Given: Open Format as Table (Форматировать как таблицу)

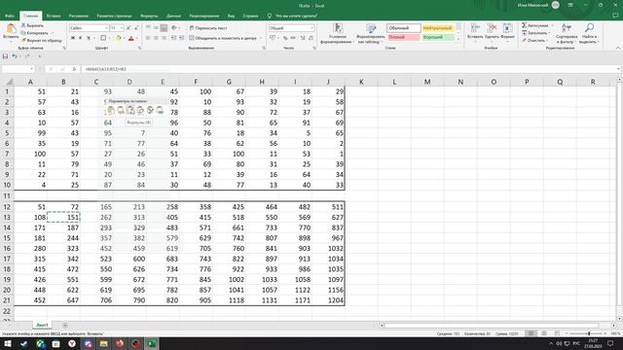Looking at the screenshot, I should point(371,33).
